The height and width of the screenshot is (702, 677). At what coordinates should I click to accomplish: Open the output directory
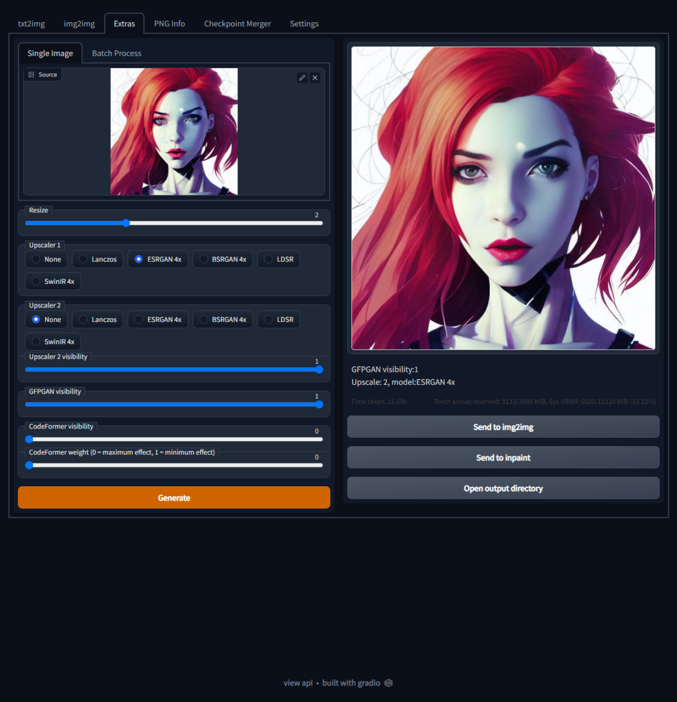[502, 488]
